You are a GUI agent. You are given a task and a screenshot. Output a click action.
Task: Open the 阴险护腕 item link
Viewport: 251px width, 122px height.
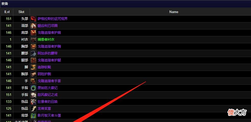click(44, 74)
